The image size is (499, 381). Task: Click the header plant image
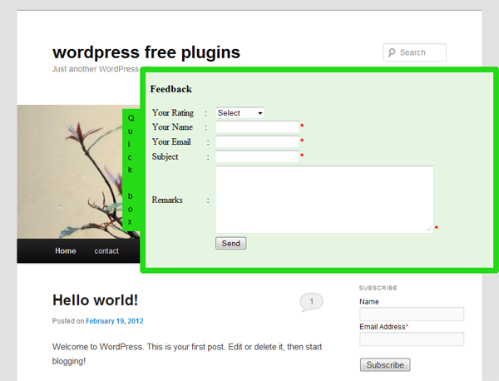coord(72,172)
